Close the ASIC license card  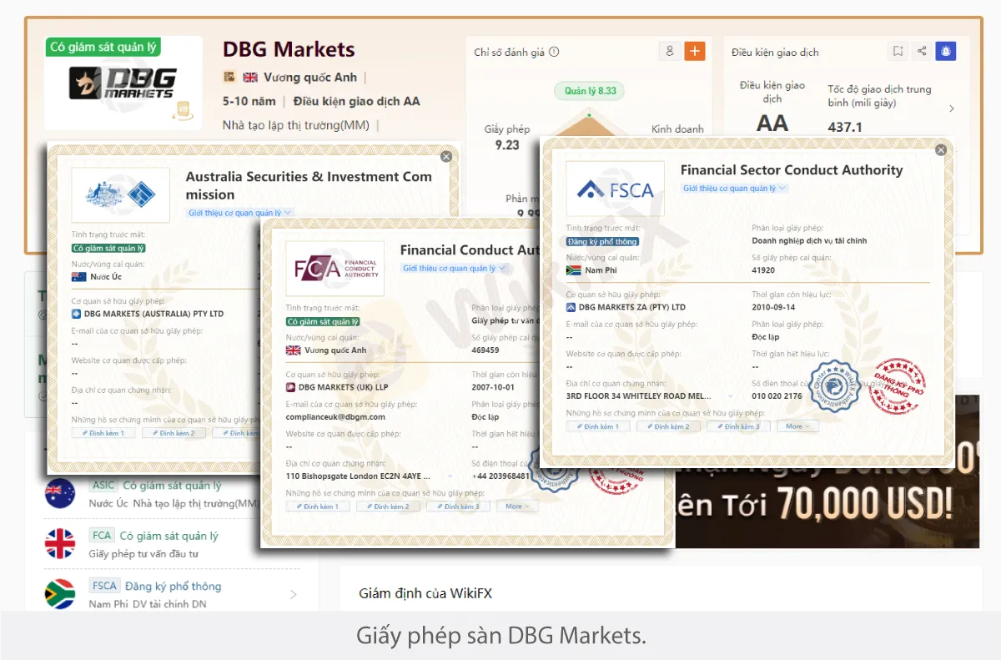[x=446, y=156]
